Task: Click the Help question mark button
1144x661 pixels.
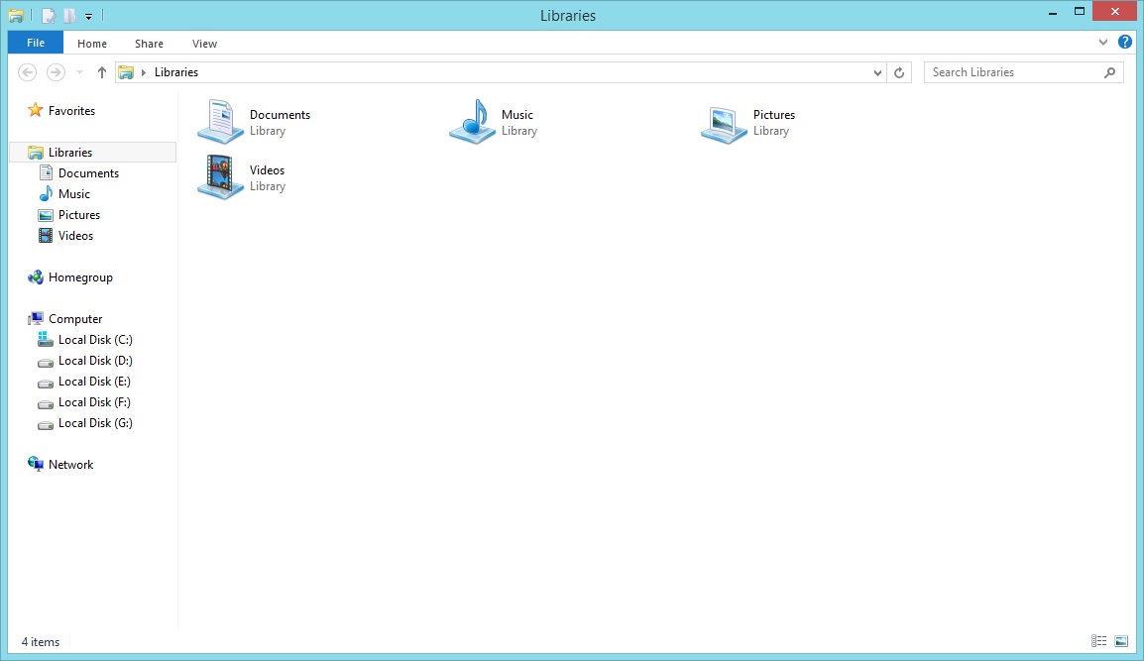Action: [x=1126, y=42]
